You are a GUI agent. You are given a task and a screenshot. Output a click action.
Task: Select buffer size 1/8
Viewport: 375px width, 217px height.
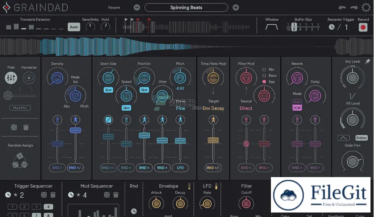click(294, 27)
